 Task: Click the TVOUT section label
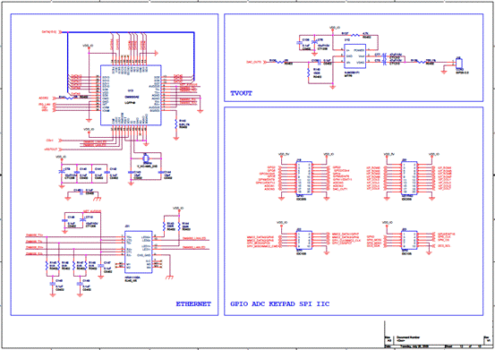(241, 93)
